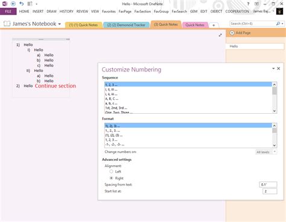Open the HISTORY ribbon tab
This screenshot has width=286, height=222.
coord(66,11)
